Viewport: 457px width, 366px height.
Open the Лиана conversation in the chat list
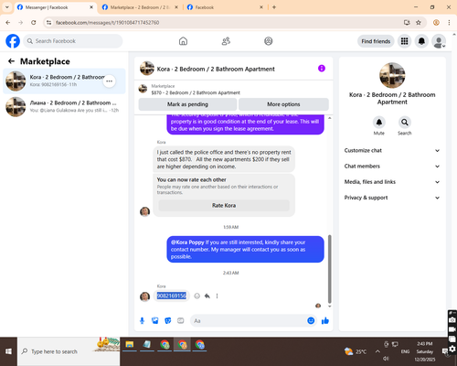pyautogui.click(x=64, y=106)
